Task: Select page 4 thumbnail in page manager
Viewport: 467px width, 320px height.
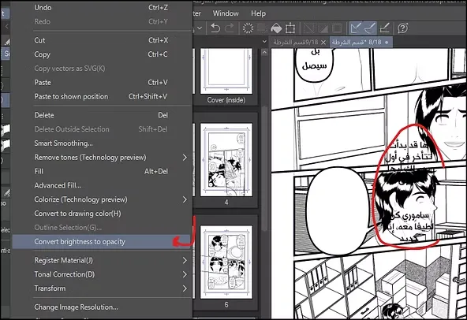Action: point(226,160)
